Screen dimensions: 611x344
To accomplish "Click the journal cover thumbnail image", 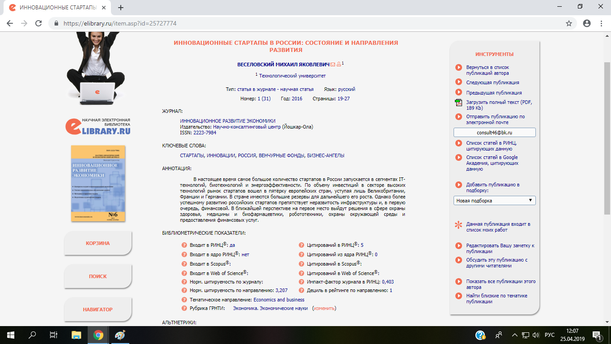I will coord(98,183).
